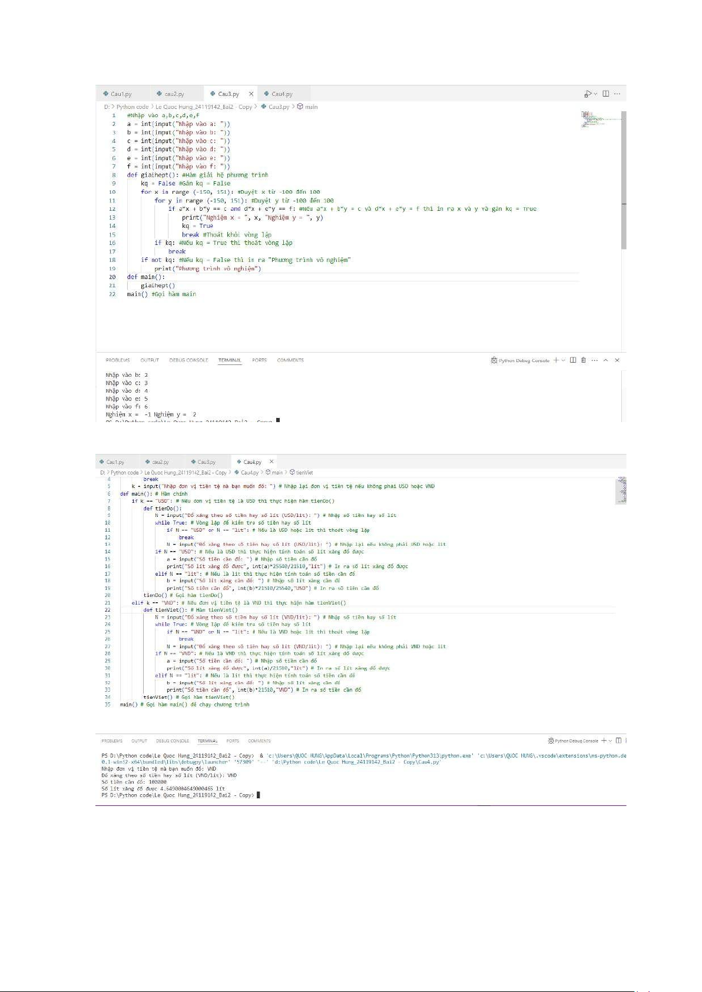Open terminal panel more actions (ellipsis) in Cau3.py panel
This screenshot has width=702, height=992.
tap(595, 360)
